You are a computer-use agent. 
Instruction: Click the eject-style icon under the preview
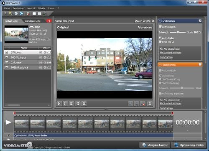pyautogui.click(x=150, y=104)
